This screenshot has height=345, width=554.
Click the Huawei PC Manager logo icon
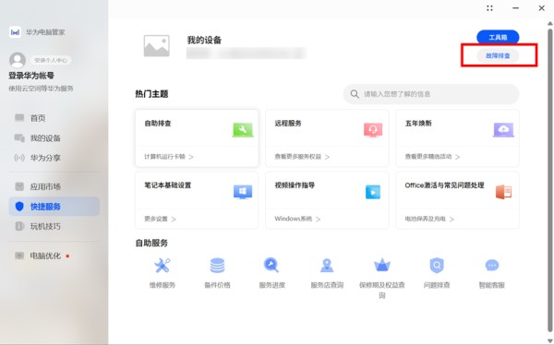pos(15,32)
